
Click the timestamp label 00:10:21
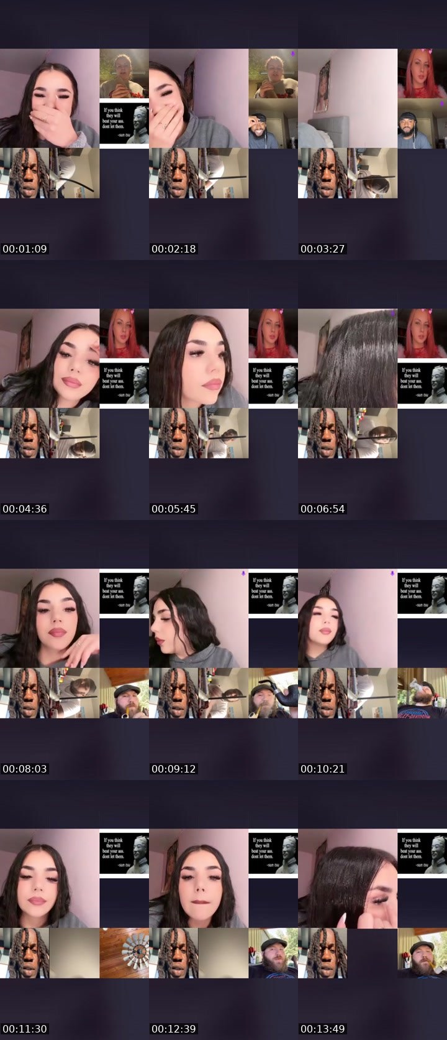point(323,769)
